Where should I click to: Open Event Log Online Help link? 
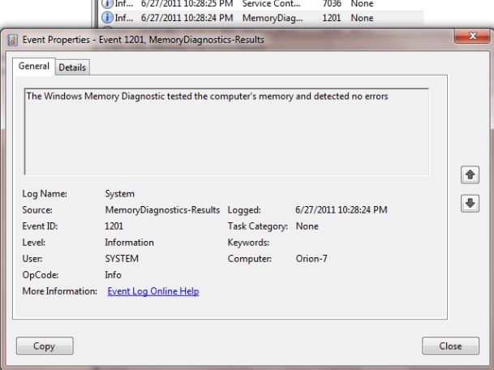(153, 291)
